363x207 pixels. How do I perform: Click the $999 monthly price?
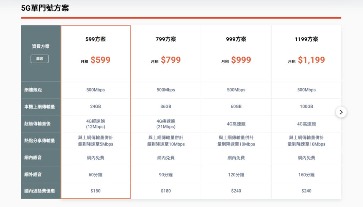pyautogui.click(x=241, y=60)
